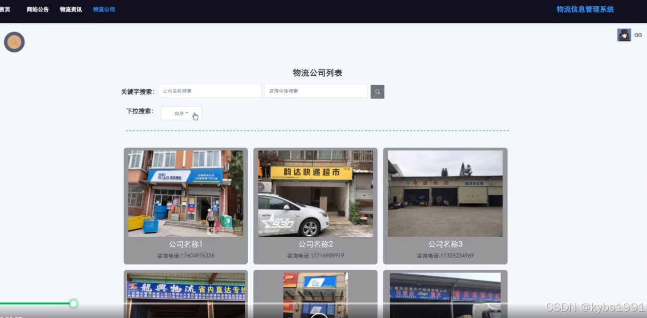Open the 公司名称1 company photo
Viewport: 647px width, 318px height.
point(185,193)
